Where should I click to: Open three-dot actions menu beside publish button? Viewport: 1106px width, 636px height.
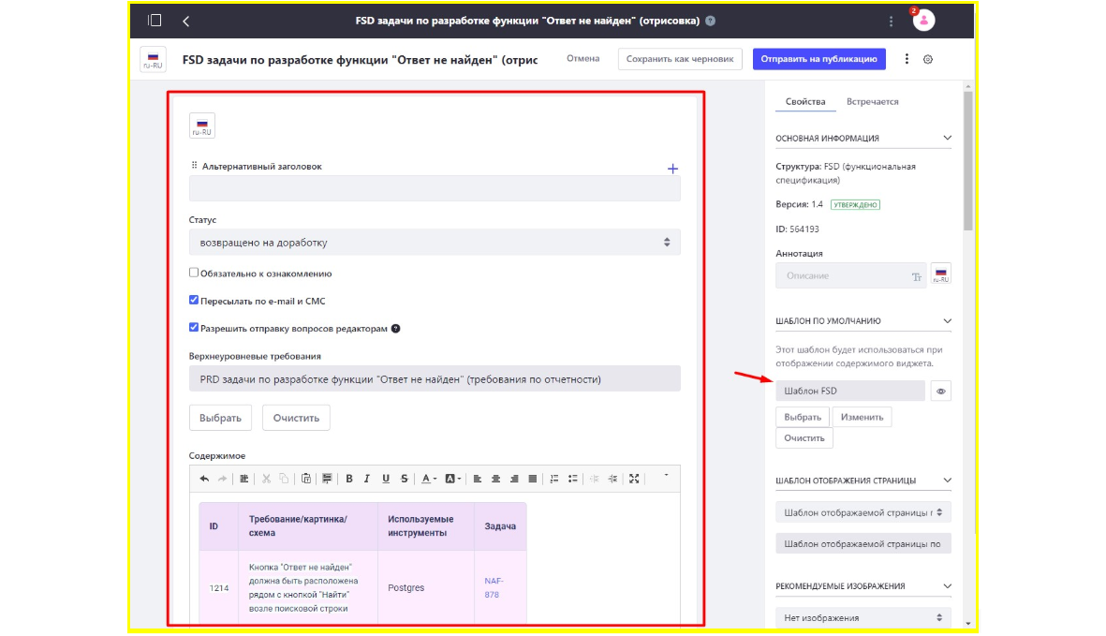(907, 58)
